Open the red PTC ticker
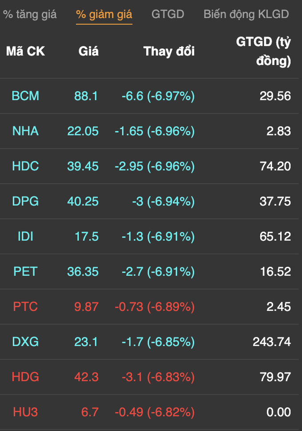Screen dimensions: 302x431 click(25, 306)
